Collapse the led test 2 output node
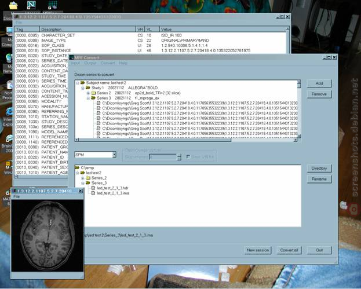Image resolution: width=361 pixels, height=289 pixels. 78,173
